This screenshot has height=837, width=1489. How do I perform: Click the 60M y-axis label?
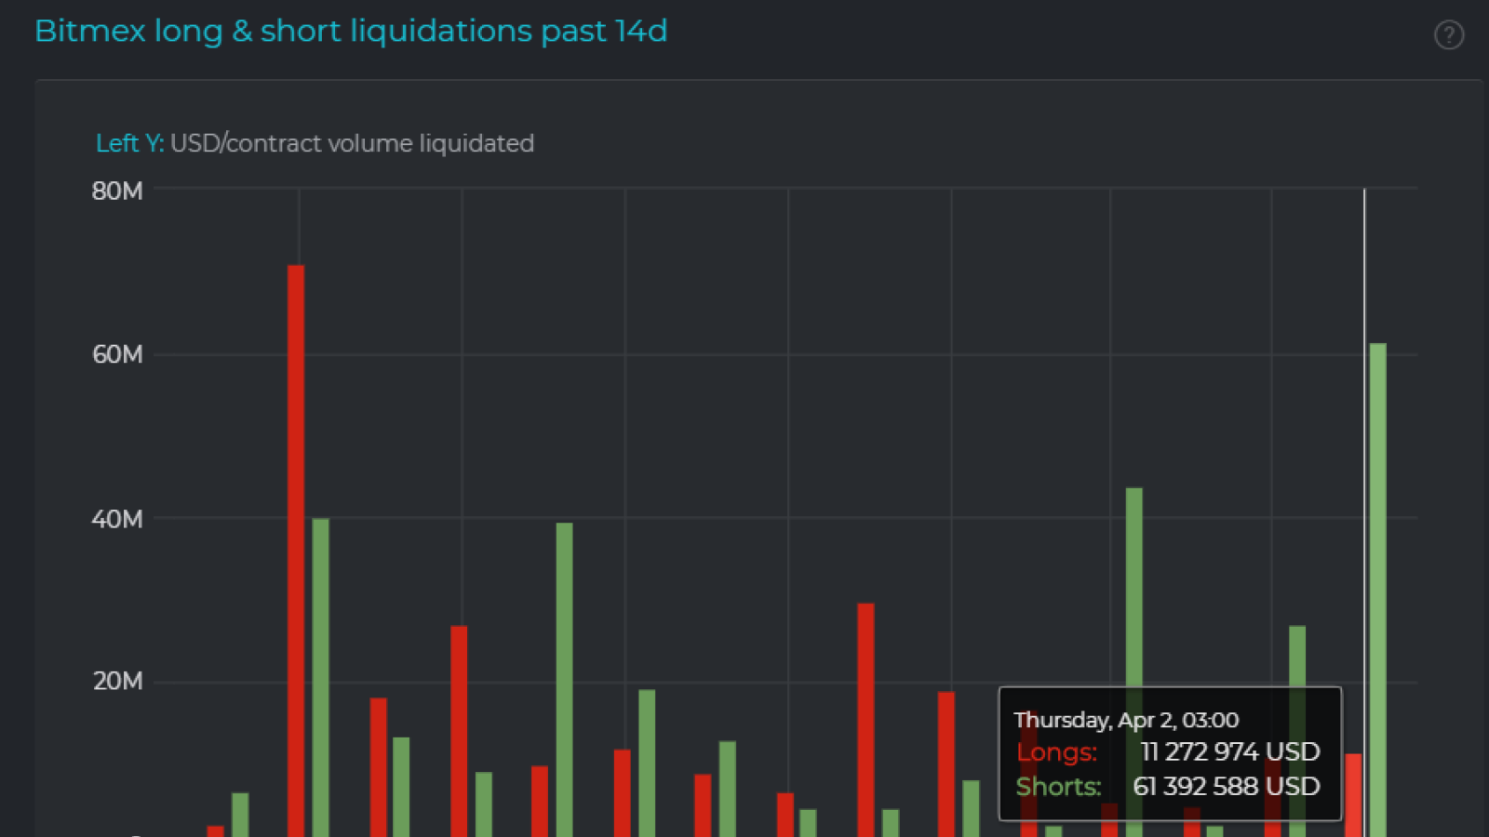point(117,354)
